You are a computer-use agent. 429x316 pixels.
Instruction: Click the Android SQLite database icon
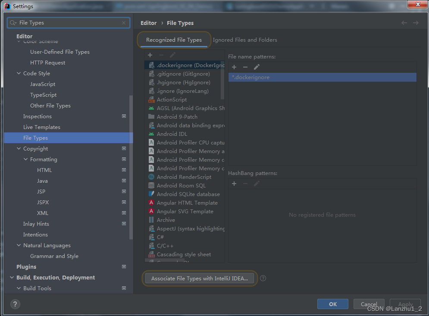tap(151, 194)
